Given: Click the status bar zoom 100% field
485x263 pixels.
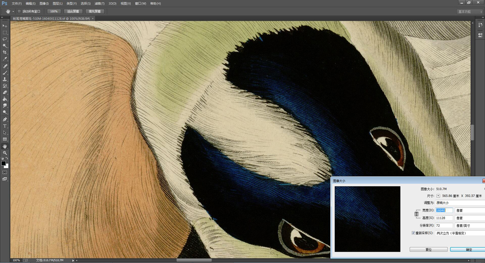Looking at the screenshot, I should pyautogui.click(x=16, y=261).
